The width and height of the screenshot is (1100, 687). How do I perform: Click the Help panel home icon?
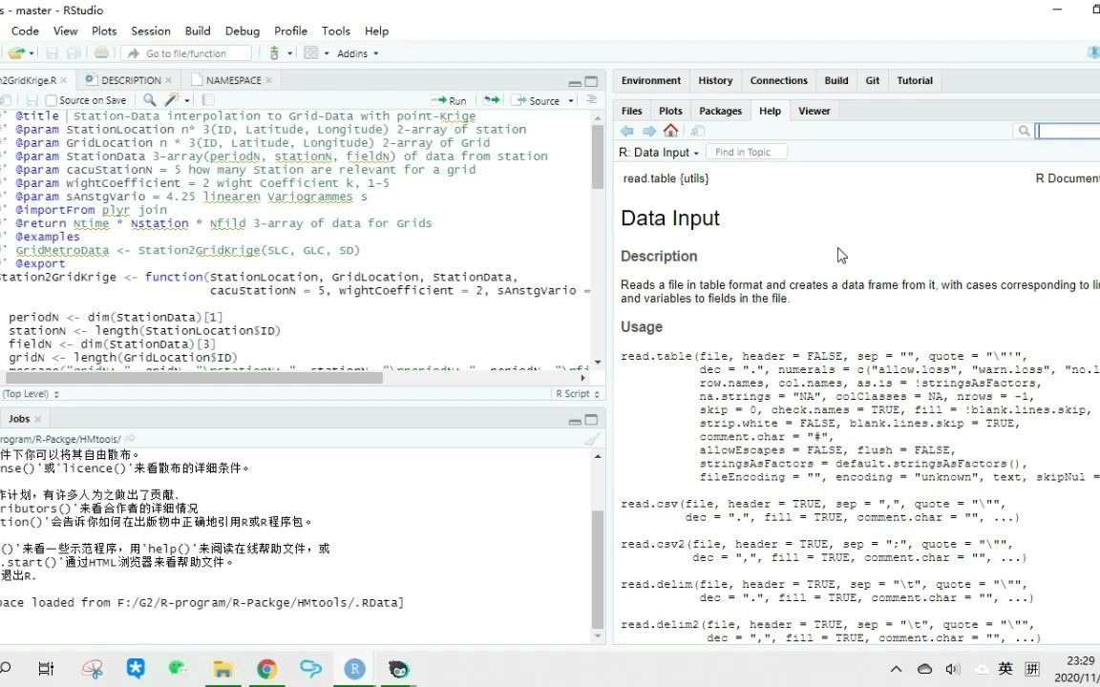671,130
